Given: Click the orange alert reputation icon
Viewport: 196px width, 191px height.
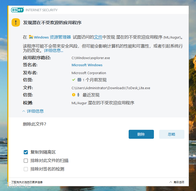Looking at the screenshot, I should [74, 95].
